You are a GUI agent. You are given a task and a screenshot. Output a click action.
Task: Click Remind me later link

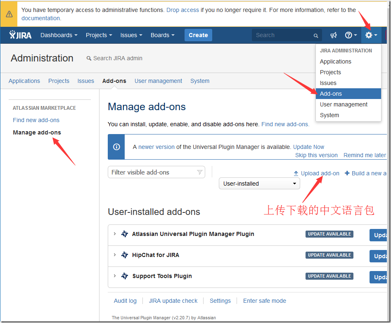[365, 155]
